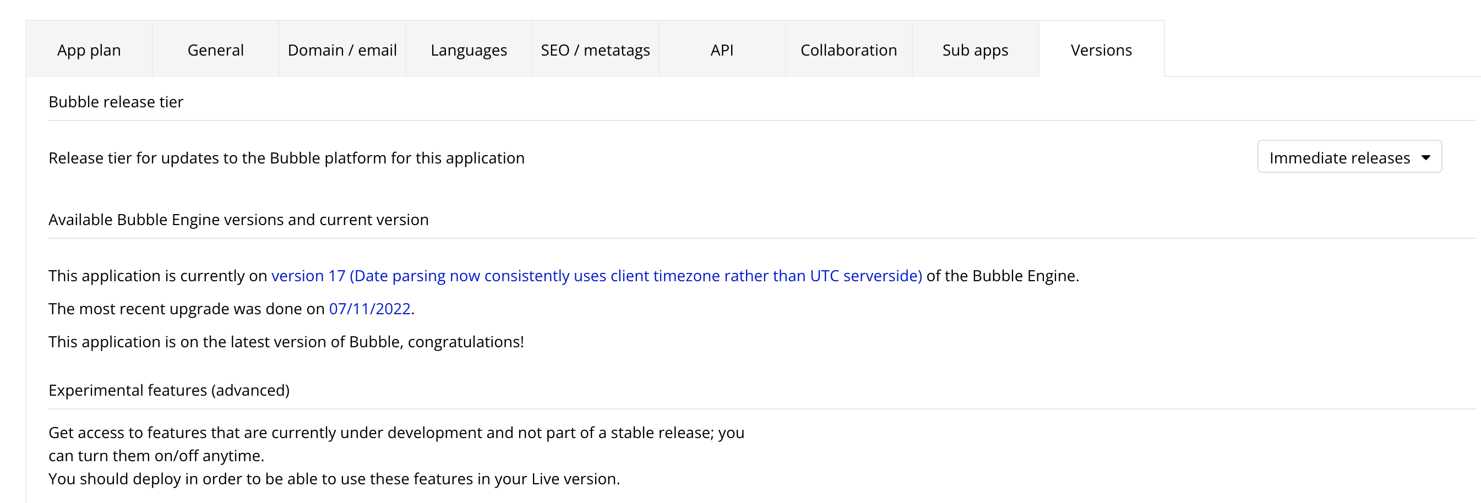Go to the Domain / email tab
This screenshot has width=1481, height=503.
342,50
